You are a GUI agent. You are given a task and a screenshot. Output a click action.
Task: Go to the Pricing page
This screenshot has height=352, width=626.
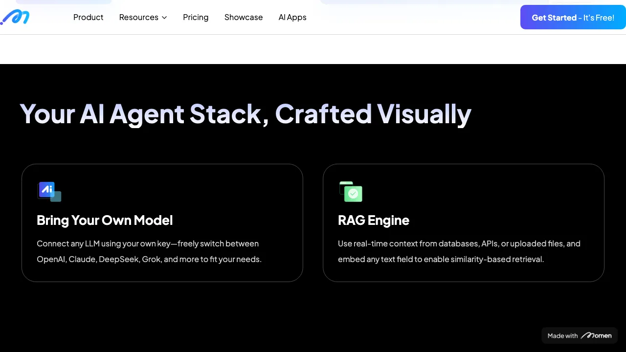click(x=196, y=17)
